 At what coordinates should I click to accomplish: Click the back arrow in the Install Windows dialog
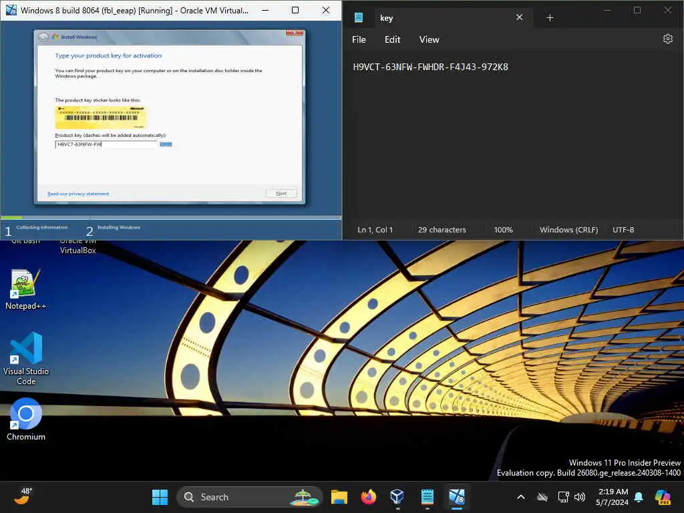pos(43,37)
